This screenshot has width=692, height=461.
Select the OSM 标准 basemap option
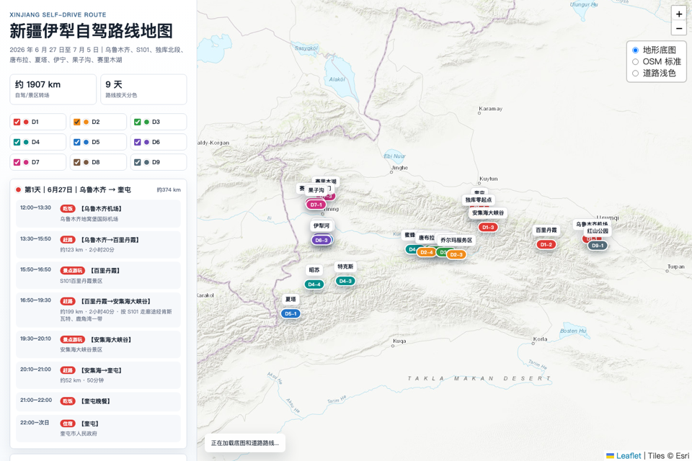635,62
